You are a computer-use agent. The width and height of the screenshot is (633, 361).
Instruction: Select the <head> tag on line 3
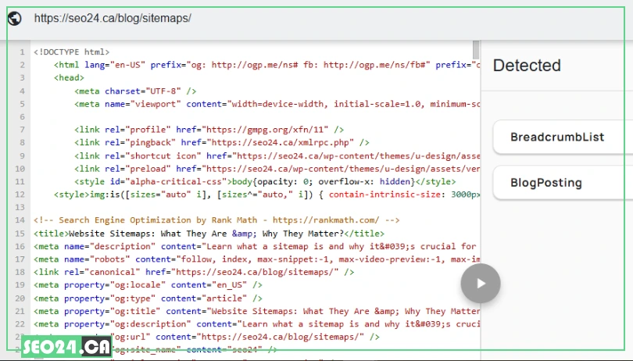point(69,78)
